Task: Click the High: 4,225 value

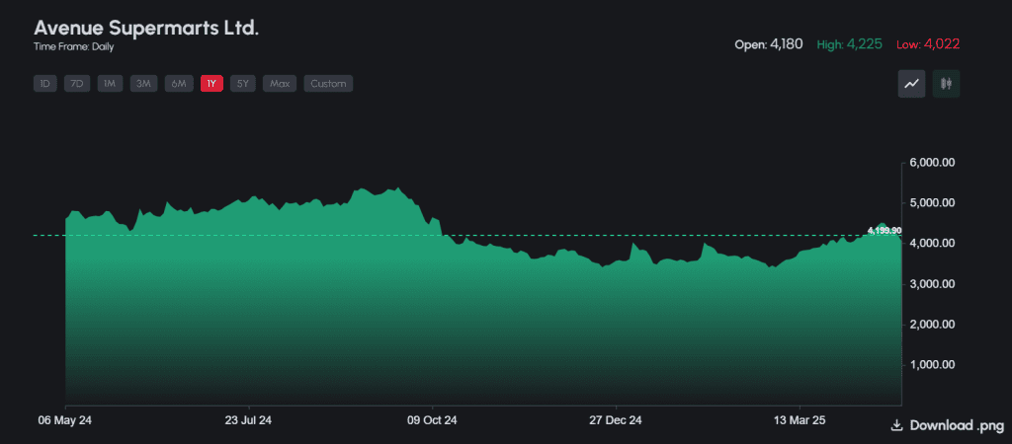Action: [849, 44]
